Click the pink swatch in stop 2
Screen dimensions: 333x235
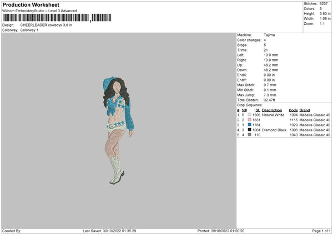[249, 120]
